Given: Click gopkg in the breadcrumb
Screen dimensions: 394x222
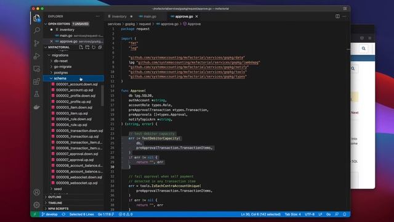Looking at the screenshot, I should click(x=130, y=24).
